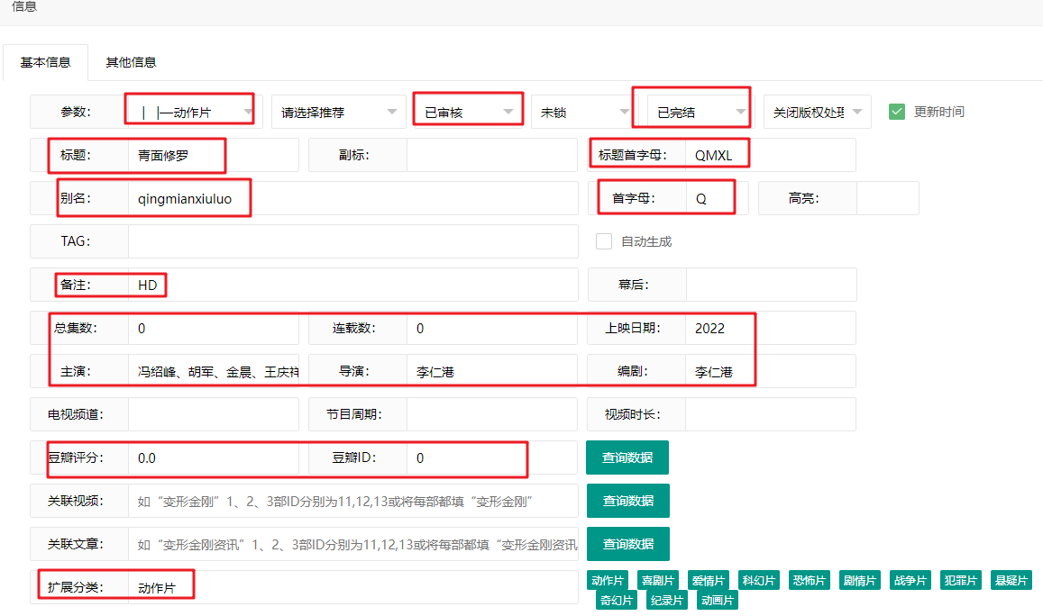1043x616 pixels.
Task: Select the 科幻片 genre tag
Action: pos(758,580)
